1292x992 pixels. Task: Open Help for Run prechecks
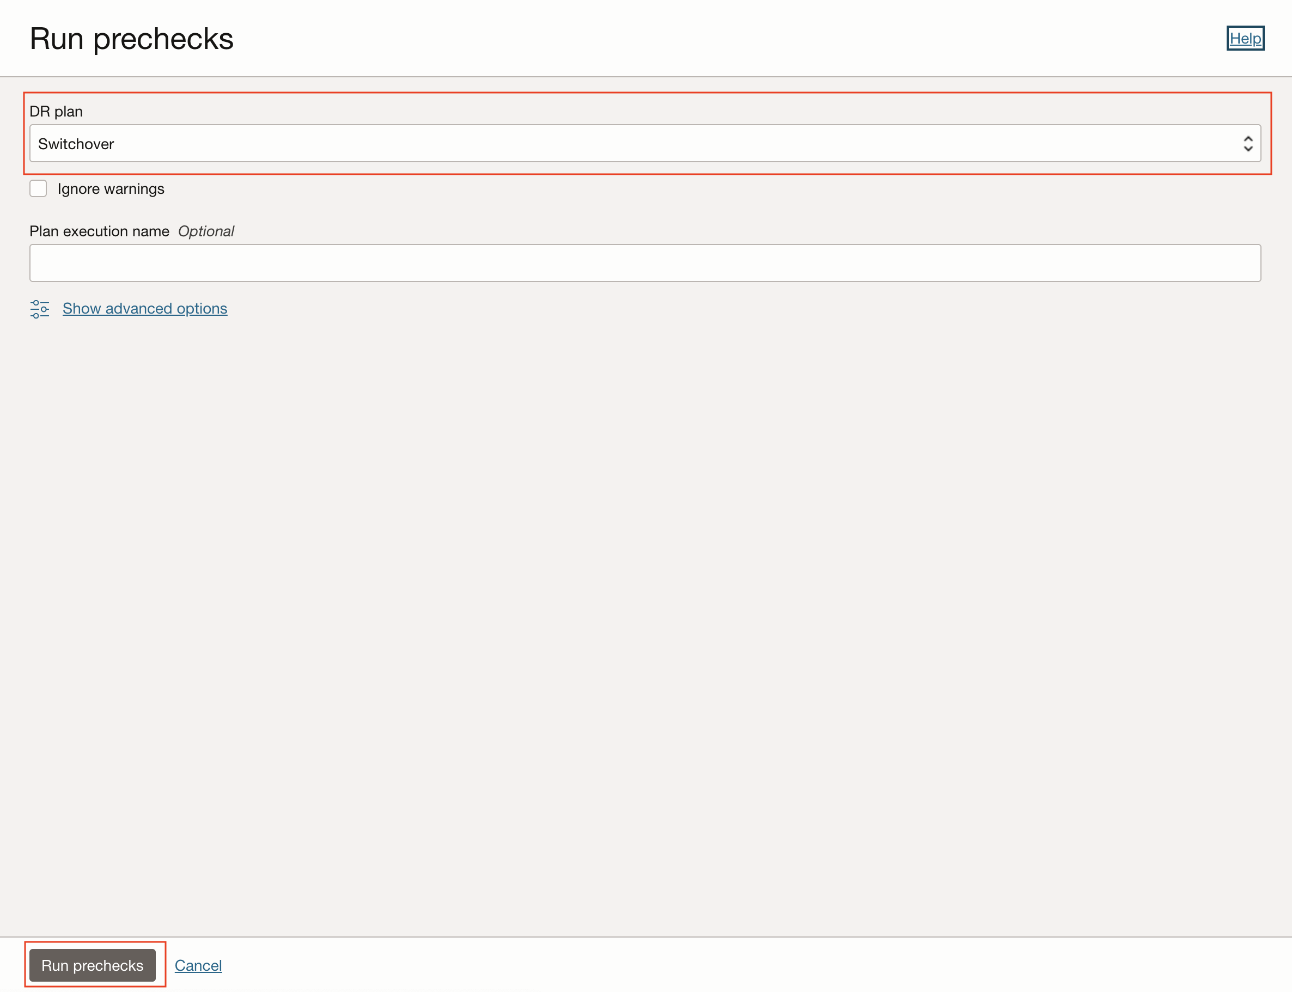click(x=1245, y=38)
